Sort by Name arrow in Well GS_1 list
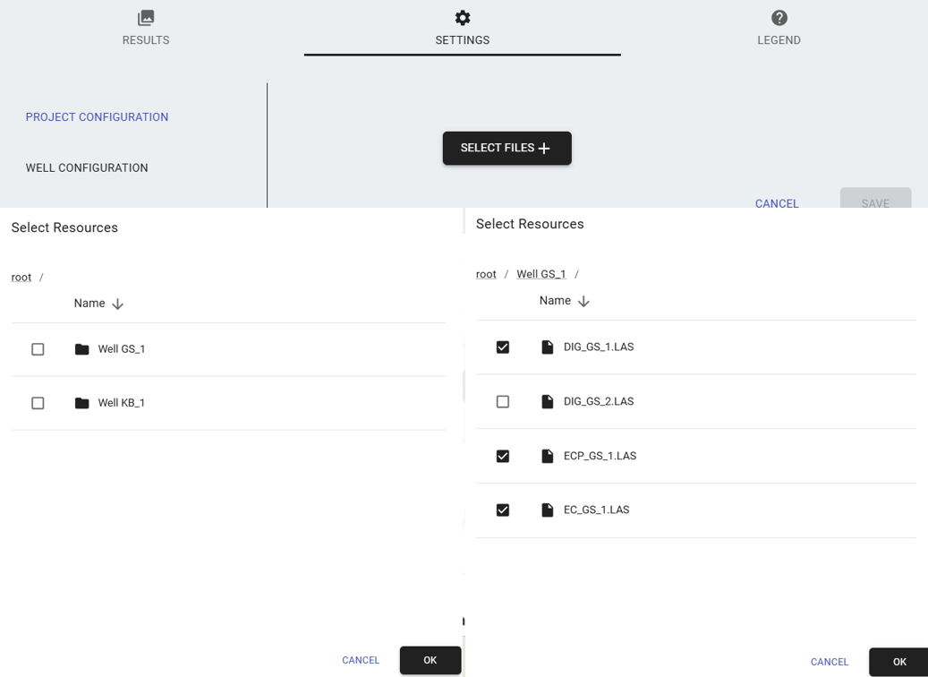Image resolution: width=928 pixels, height=677 pixels. pos(583,302)
